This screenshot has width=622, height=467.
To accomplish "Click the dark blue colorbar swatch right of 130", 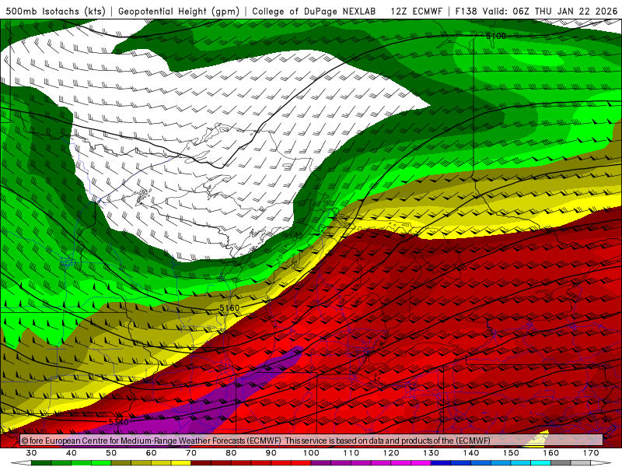I will click(x=441, y=463).
